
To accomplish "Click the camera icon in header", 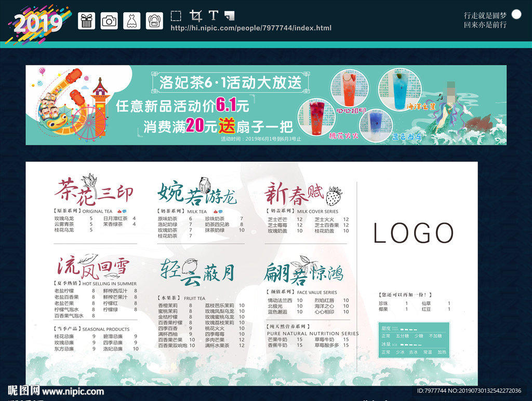I will [x=109, y=21].
